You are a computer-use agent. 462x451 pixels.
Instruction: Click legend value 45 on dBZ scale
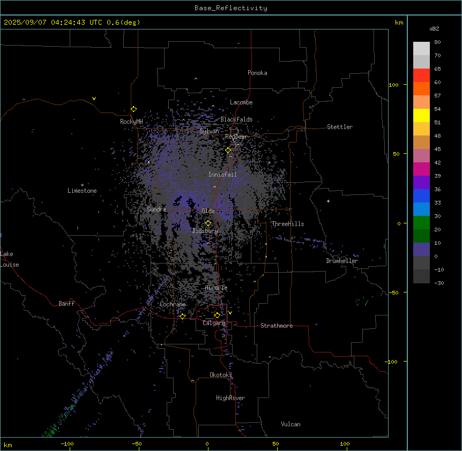coord(437,149)
